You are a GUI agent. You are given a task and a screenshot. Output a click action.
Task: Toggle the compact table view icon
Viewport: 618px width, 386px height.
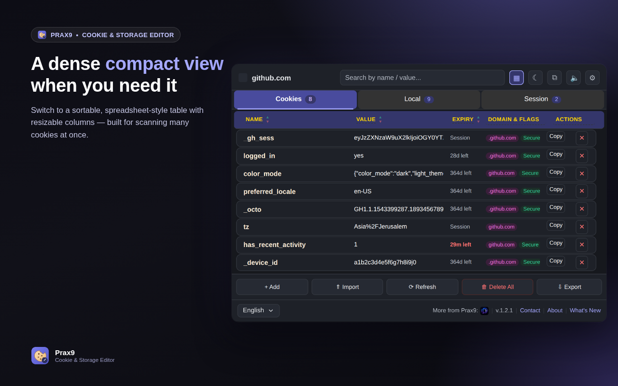pos(517,78)
